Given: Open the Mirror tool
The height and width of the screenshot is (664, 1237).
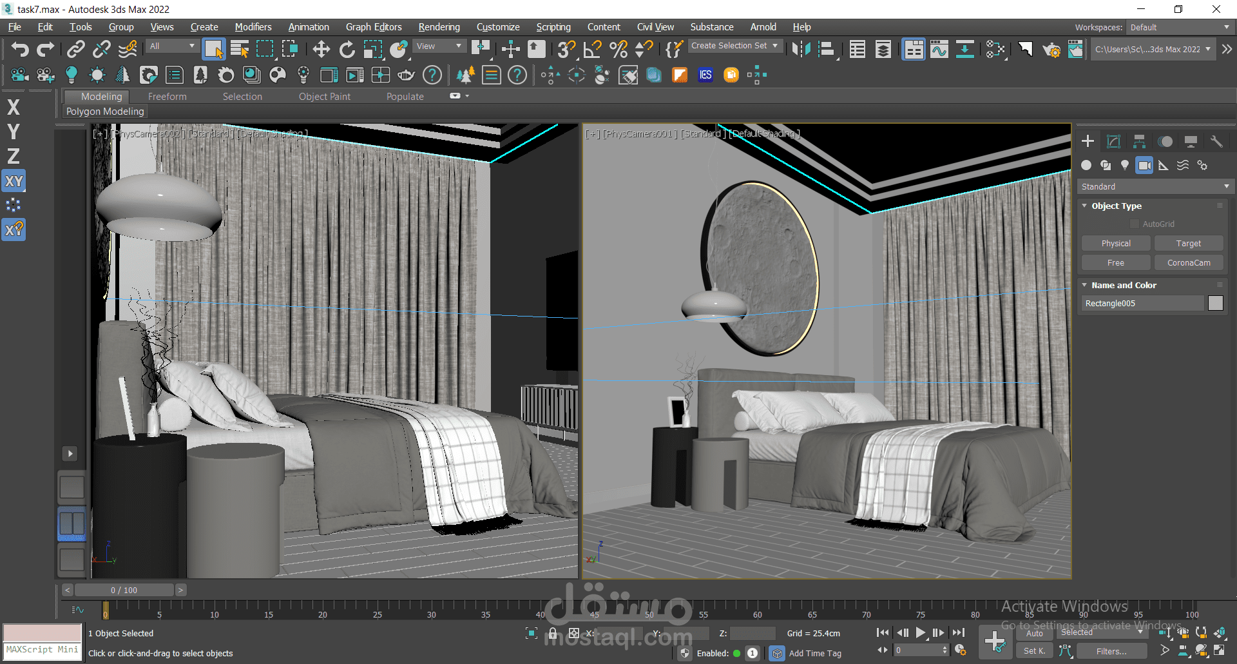Looking at the screenshot, I should point(801,49).
